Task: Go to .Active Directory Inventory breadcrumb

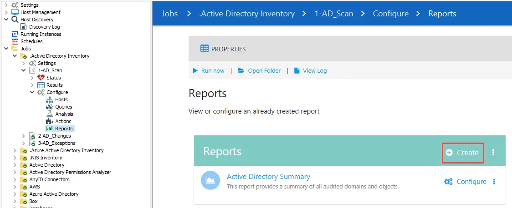Action: [x=247, y=14]
